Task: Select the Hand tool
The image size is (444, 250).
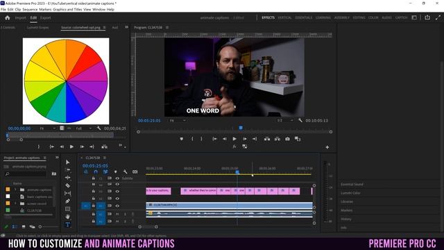Action: click(x=67, y=217)
